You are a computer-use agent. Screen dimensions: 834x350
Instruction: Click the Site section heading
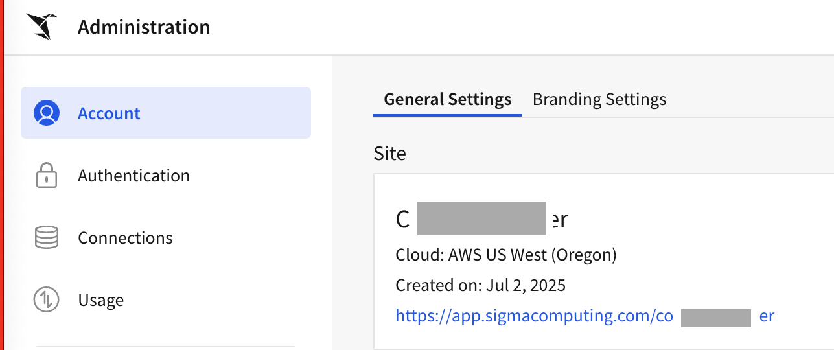[390, 154]
